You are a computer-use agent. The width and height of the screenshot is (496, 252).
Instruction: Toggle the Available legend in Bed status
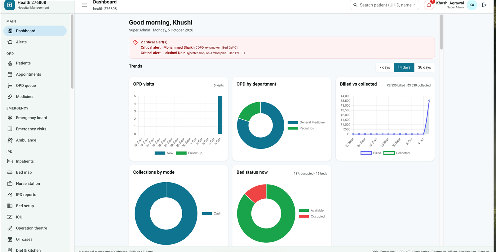(311, 210)
